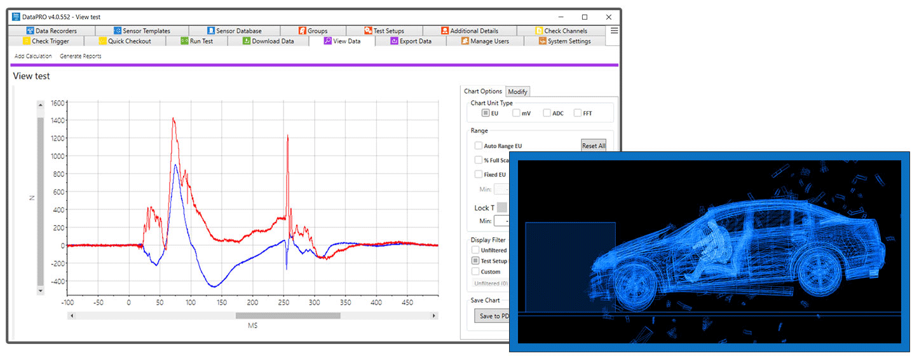The image size is (919, 358).
Task: Click Generate Reports in the toolbar
Action: point(81,56)
